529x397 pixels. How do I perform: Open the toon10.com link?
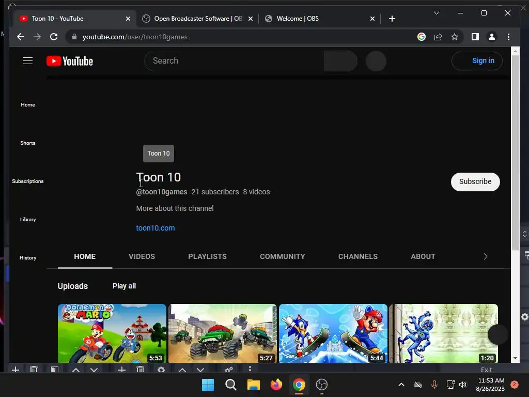tap(155, 228)
